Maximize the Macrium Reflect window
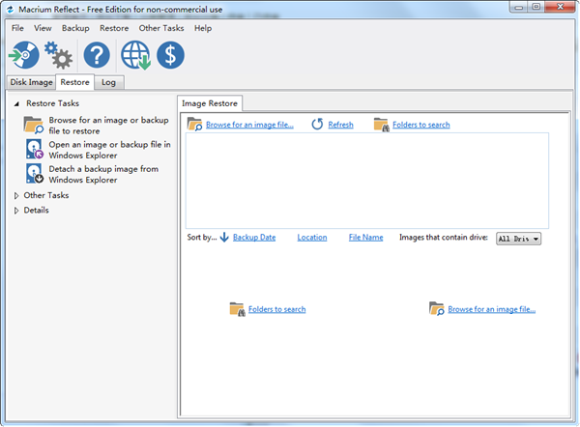The image size is (580, 427). pyautogui.click(x=536, y=7)
